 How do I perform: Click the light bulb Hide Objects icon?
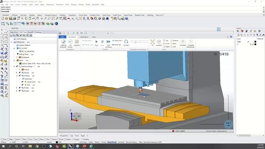[84, 19]
